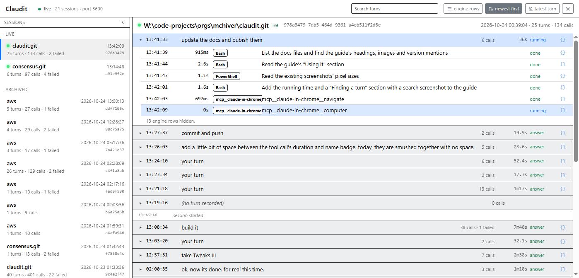Click the Bash badge at 13:41:39
Viewport: 579px width, 278px height.
(220, 53)
